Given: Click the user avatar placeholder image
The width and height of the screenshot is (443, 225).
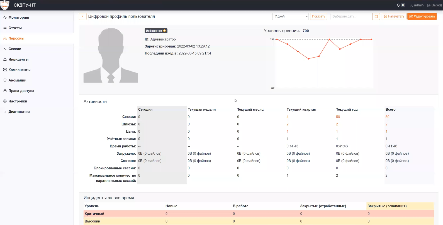Looking at the screenshot, I should click(x=111, y=55).
